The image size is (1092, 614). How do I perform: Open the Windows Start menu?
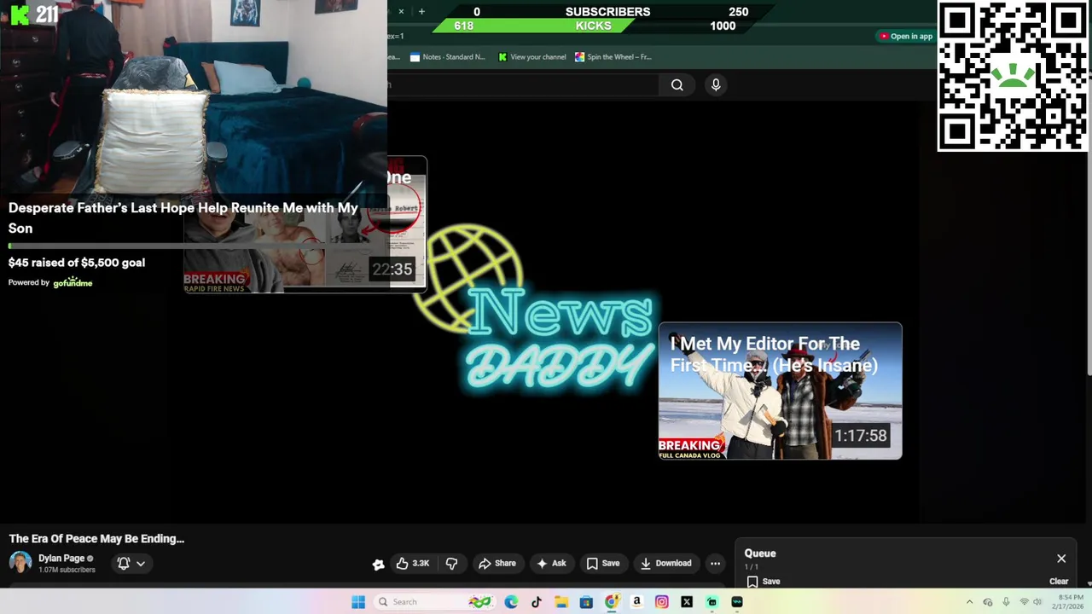coord(358,602)
